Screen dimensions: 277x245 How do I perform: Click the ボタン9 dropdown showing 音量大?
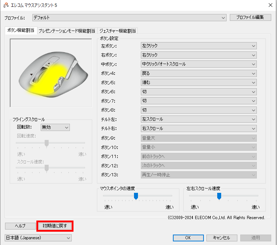[x=198, y=138]
